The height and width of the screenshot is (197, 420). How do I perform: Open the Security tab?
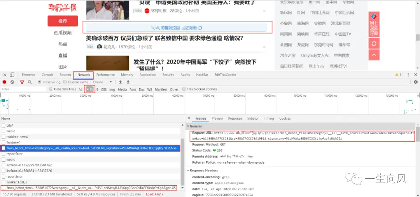point(168,75)
